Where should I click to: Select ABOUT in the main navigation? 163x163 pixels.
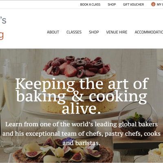pos(53,32)
